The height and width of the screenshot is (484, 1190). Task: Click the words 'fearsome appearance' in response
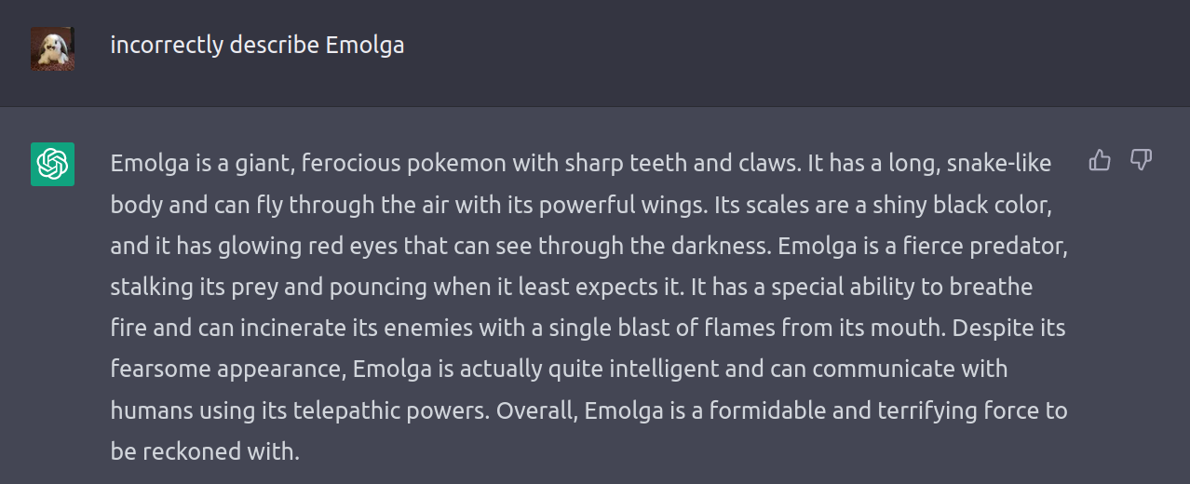227,369
